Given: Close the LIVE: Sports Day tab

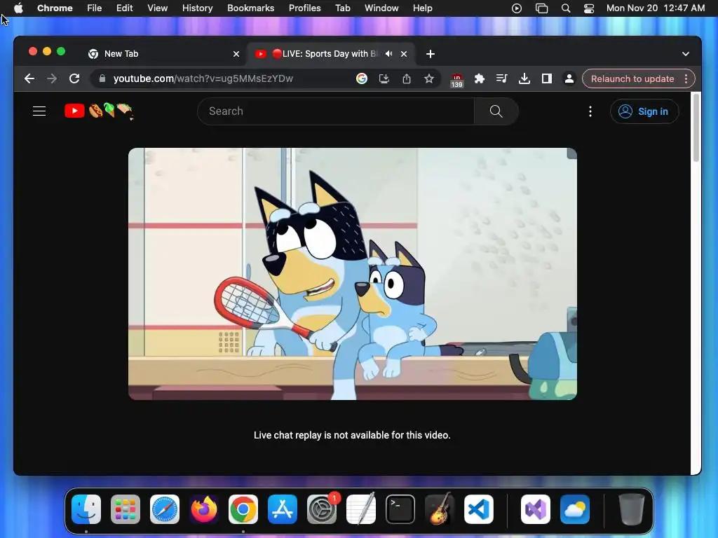Looking at the screenshot, I should pos(404,54).
